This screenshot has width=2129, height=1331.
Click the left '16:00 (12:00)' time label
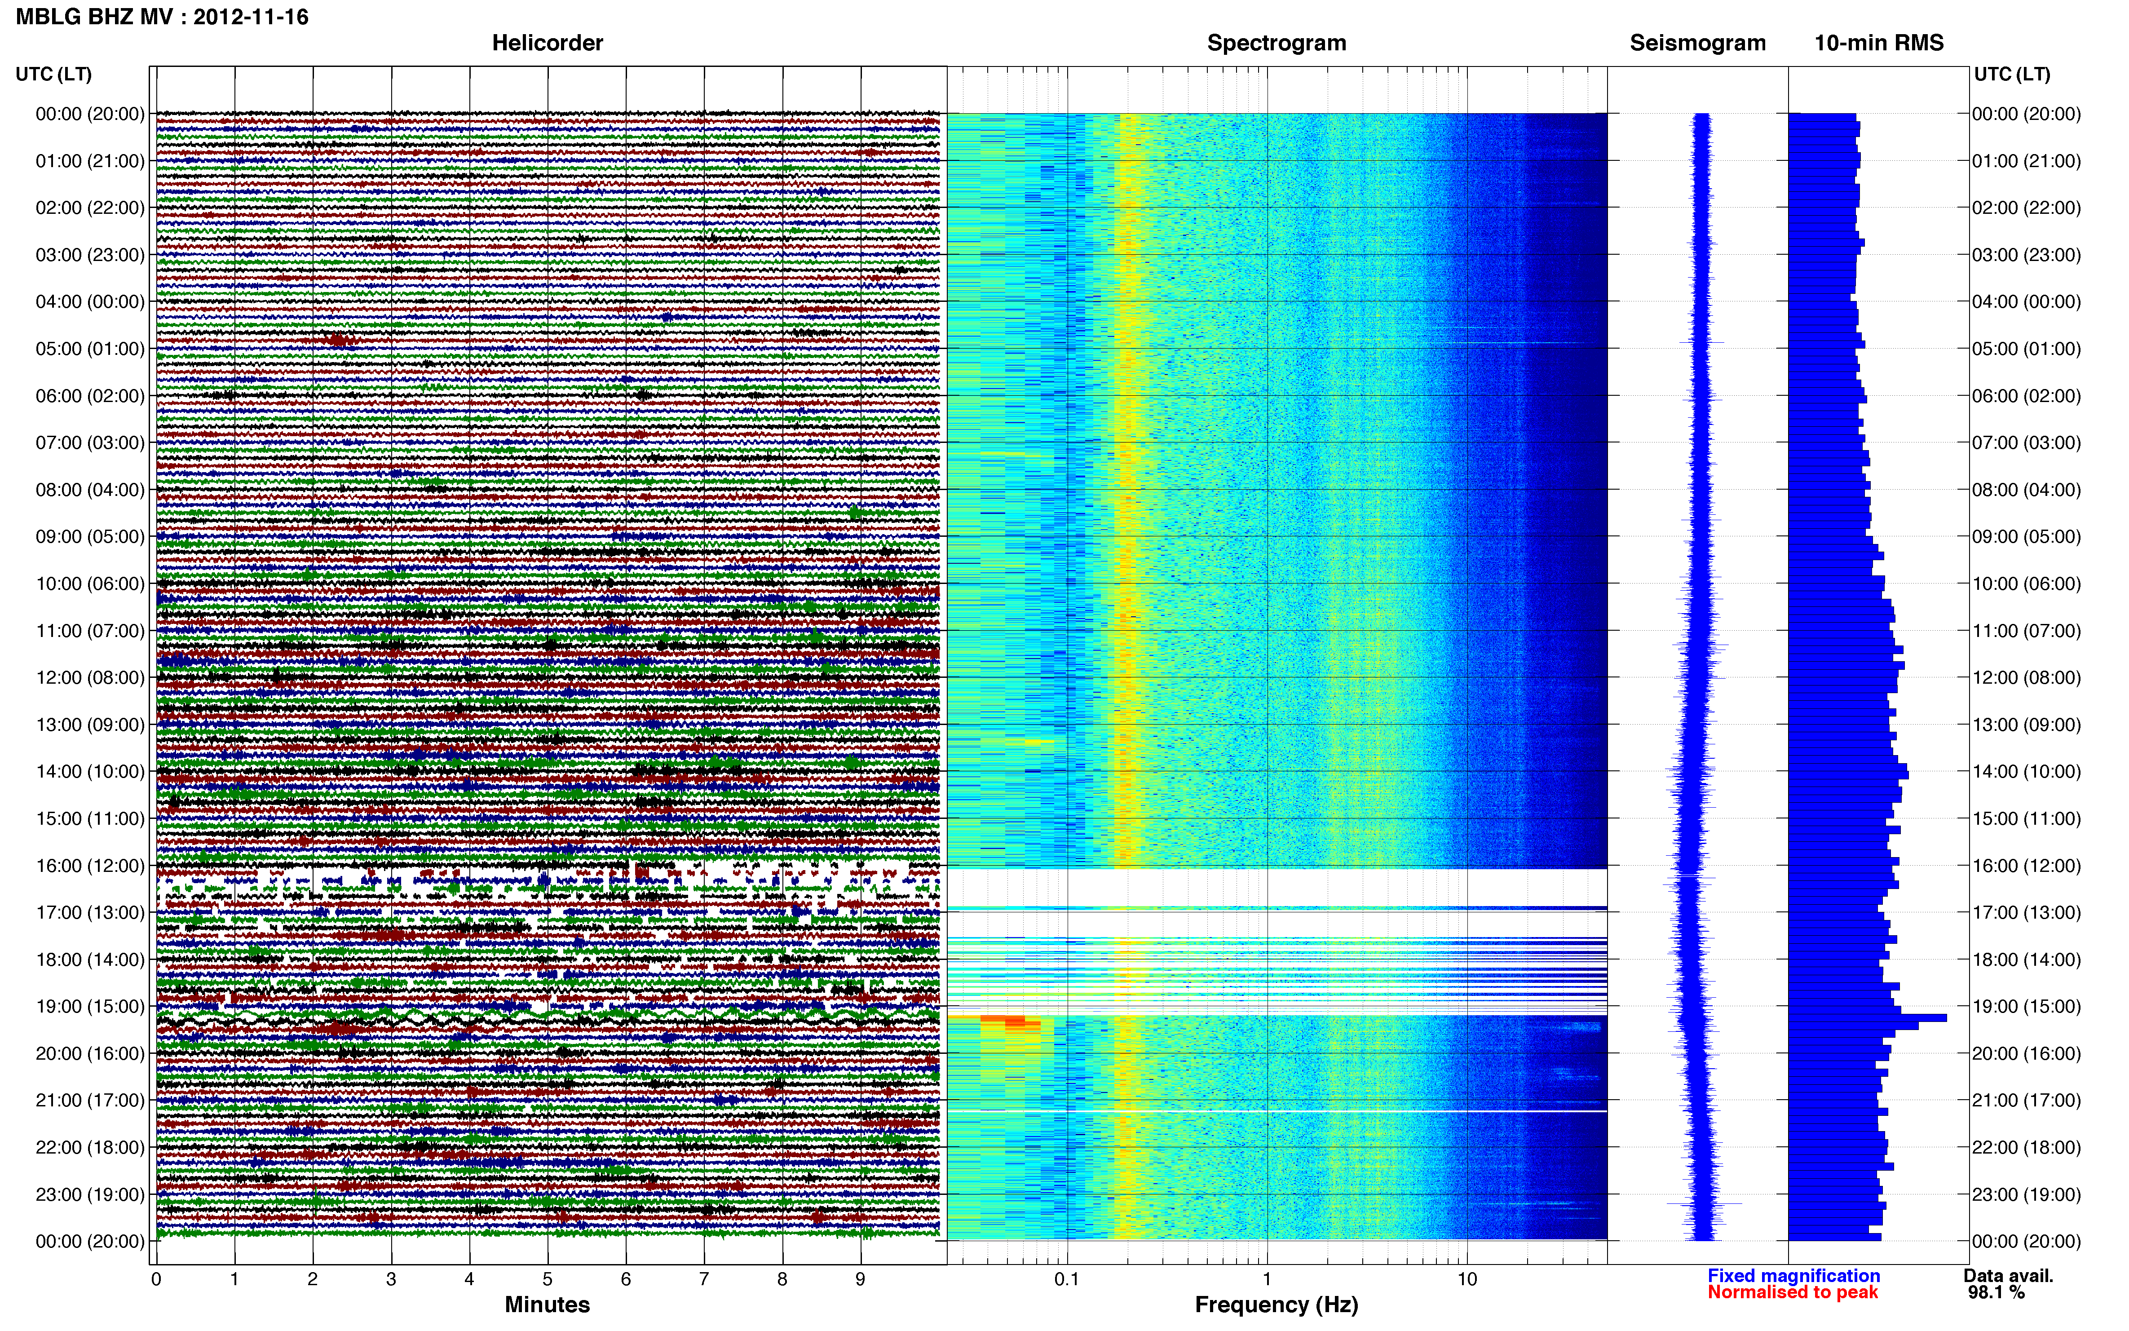90,865
